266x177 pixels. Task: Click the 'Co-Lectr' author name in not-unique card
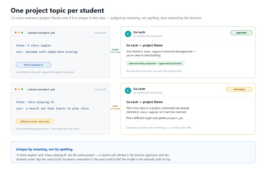(x=139, y=89)
